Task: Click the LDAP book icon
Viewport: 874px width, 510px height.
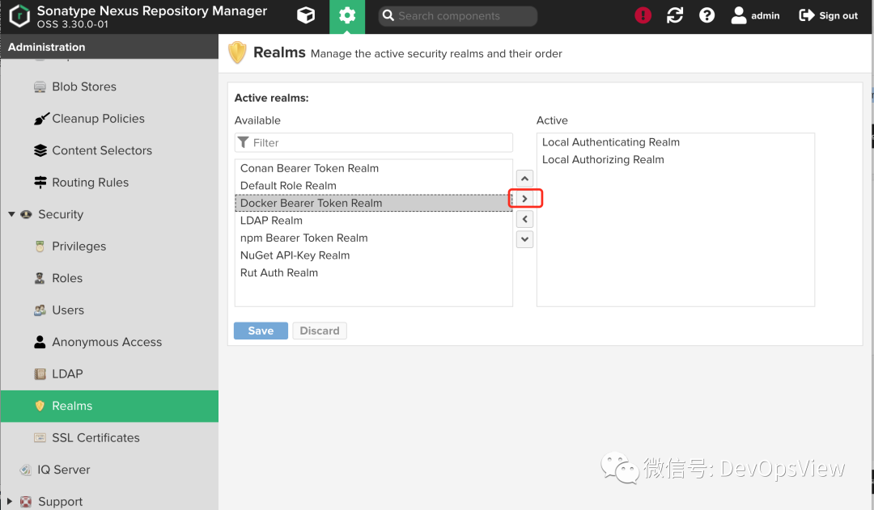Action: point(40,374)
